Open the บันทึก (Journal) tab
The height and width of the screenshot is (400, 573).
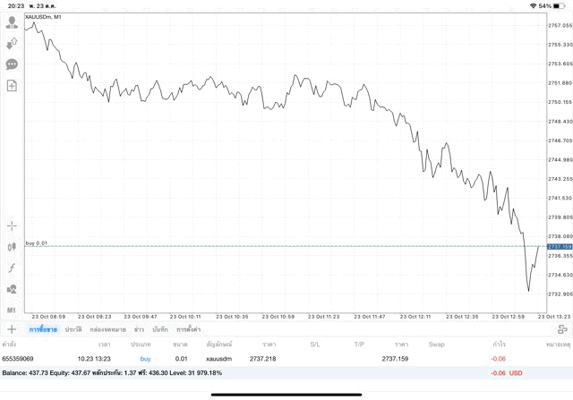coord(160,329)
